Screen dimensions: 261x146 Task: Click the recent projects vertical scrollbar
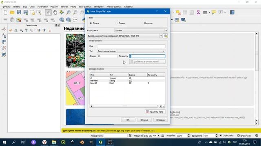(x=257, y=78)
